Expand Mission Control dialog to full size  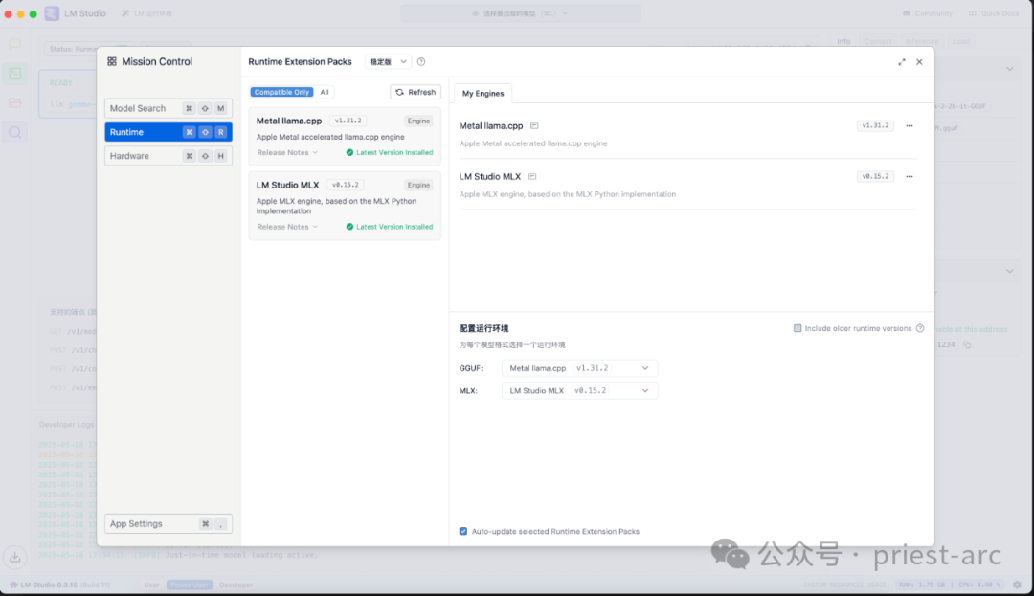click(x=902, y=62)
